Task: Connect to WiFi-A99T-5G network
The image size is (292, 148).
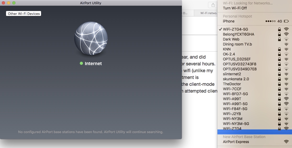Action: (255, 104)
